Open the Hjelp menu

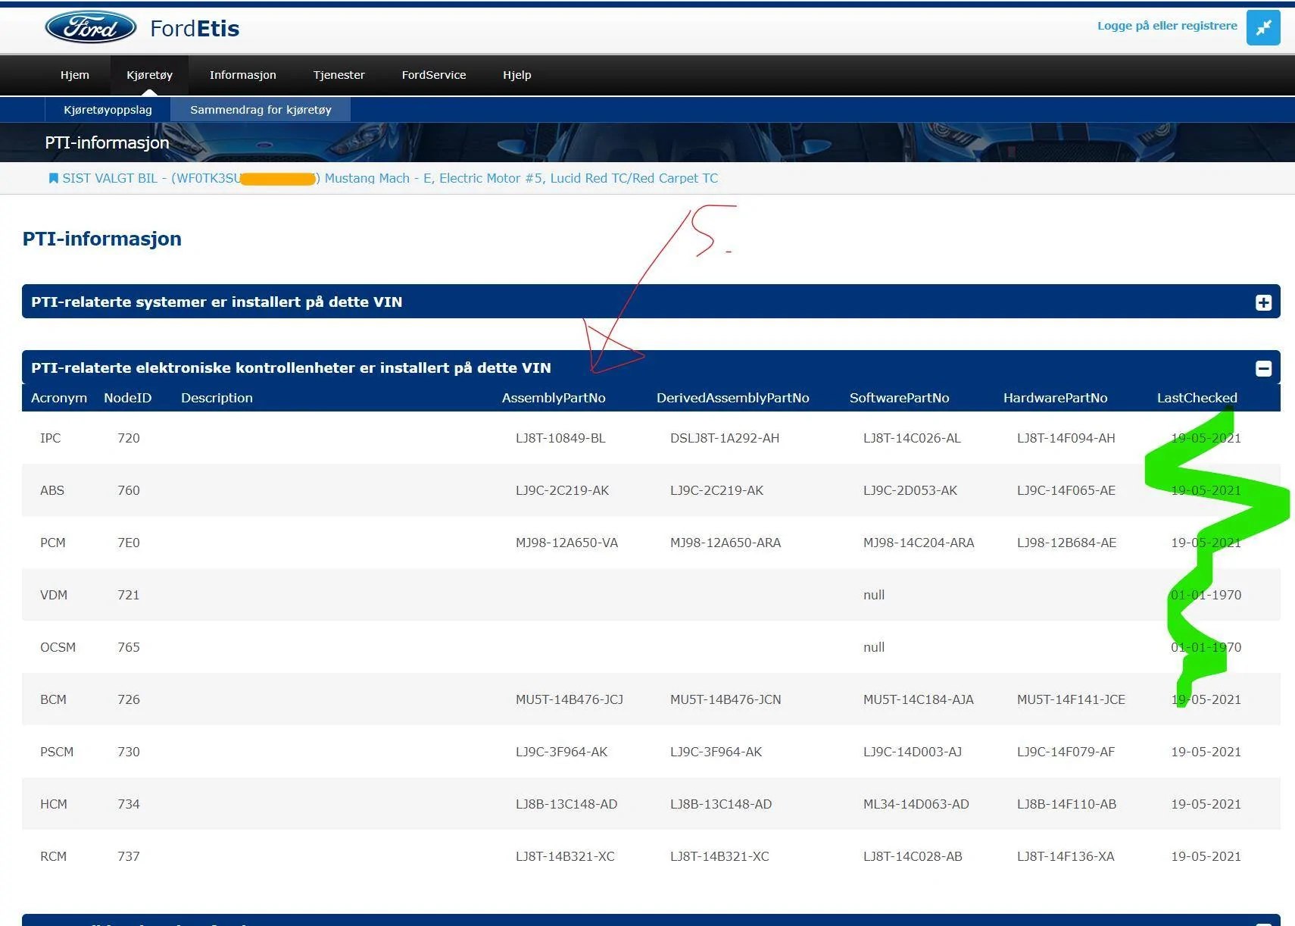click(x=517, y=75)
